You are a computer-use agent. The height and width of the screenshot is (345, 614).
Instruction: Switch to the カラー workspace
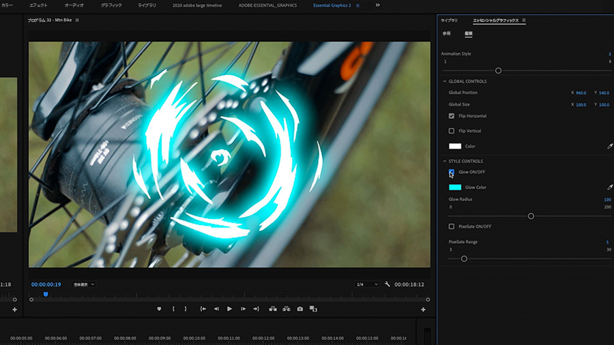coord(7,5)
